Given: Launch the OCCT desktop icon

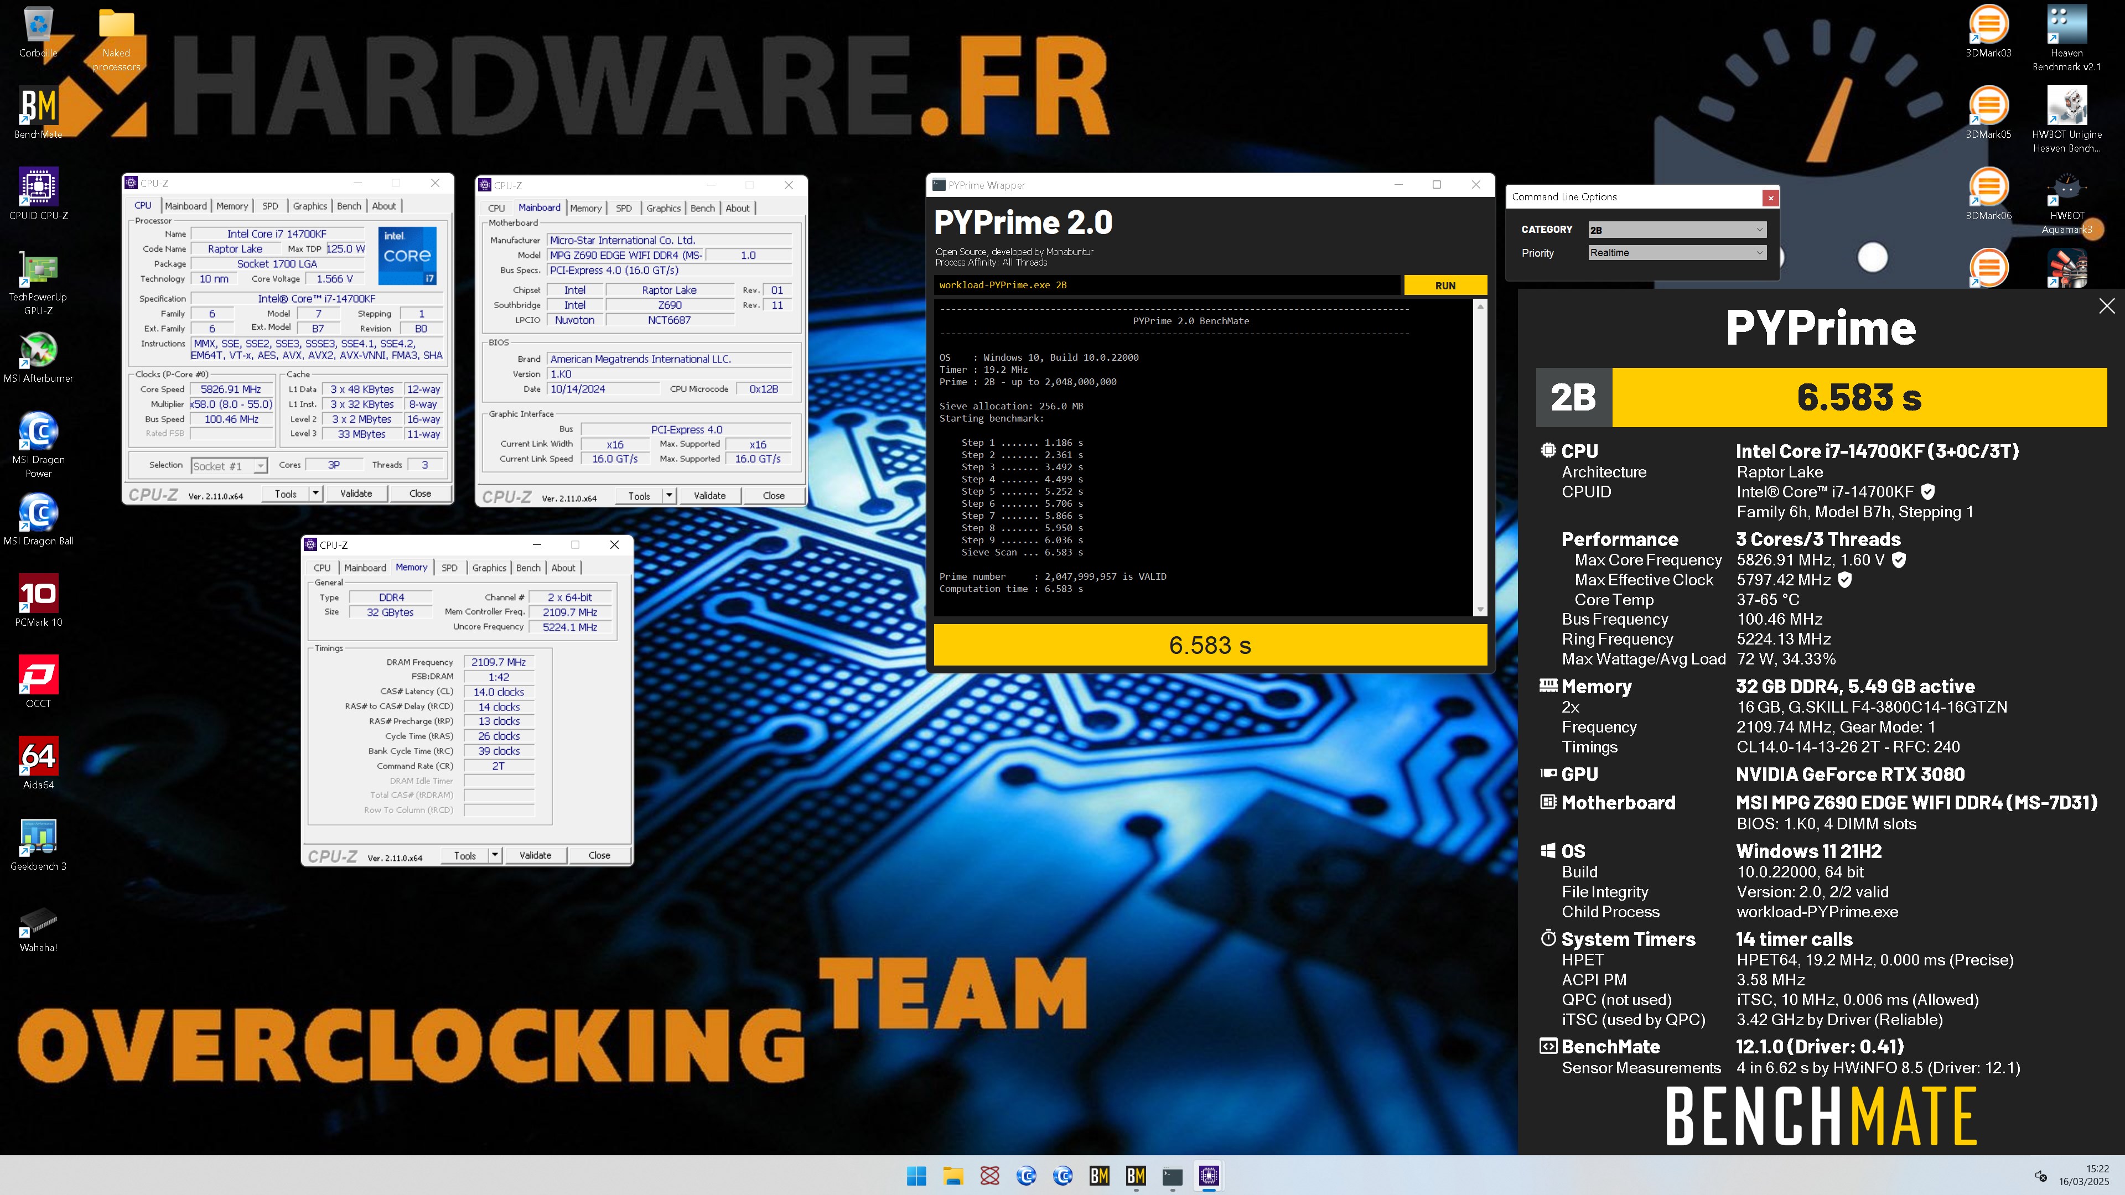Looking at the screenshot, I should pos(38,682).
